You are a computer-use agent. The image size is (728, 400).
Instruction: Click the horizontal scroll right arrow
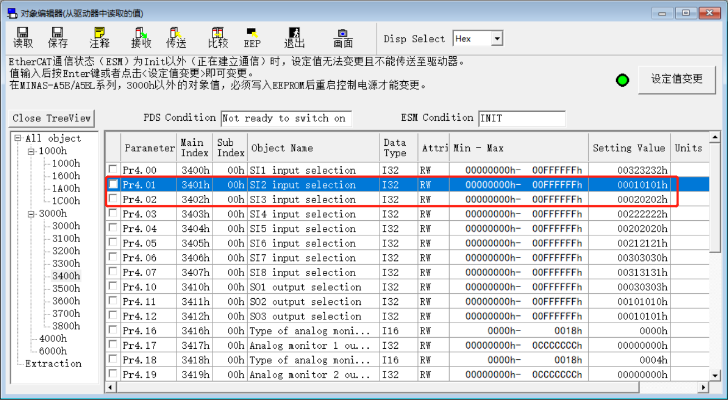(704, 387)
